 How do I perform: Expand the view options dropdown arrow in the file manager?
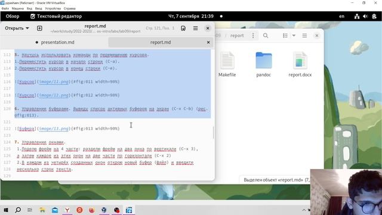click(294, 36)
